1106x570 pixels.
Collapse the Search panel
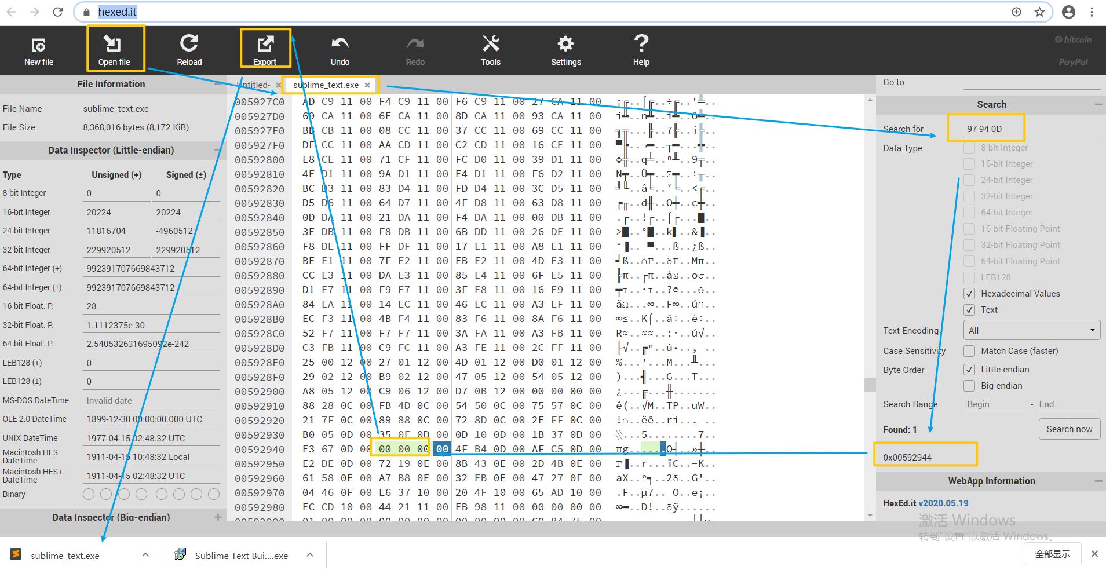pyautogui.click(x=1098, y=104)
